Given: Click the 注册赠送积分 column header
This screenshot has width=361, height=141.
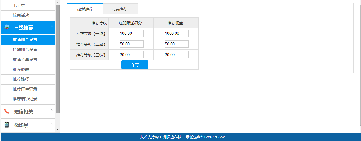Looking at the screenshot, I should click(131, 23).
